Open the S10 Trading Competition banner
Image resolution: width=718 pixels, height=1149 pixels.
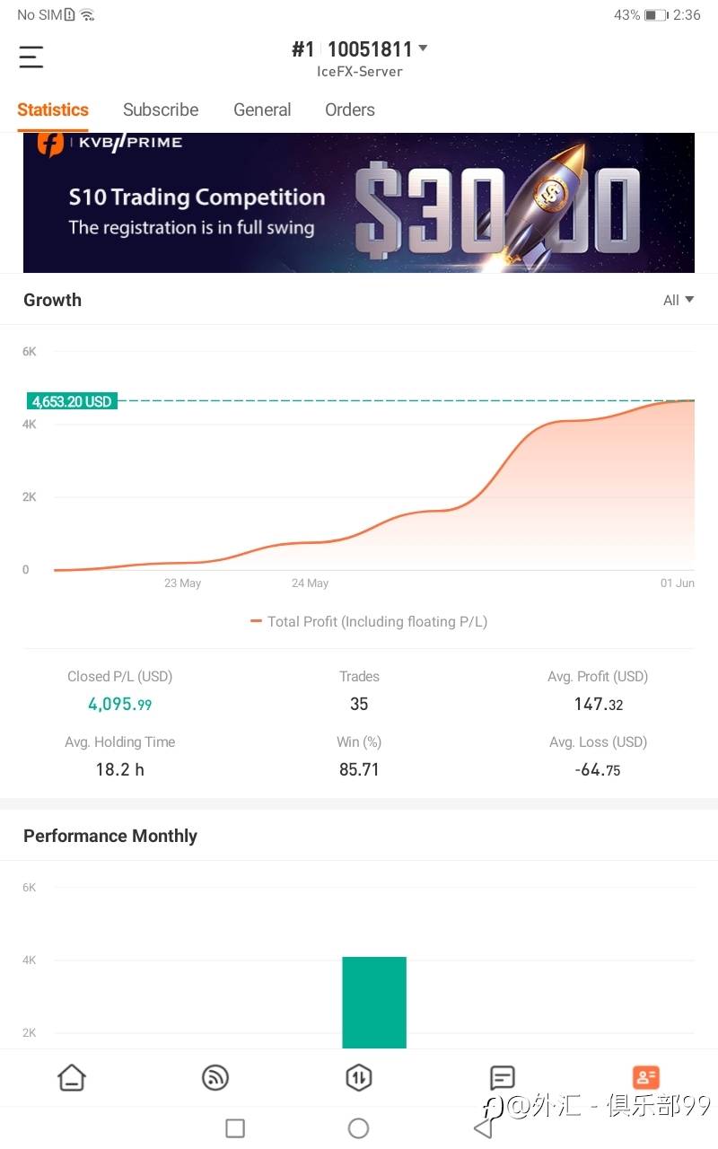point(359,203)
